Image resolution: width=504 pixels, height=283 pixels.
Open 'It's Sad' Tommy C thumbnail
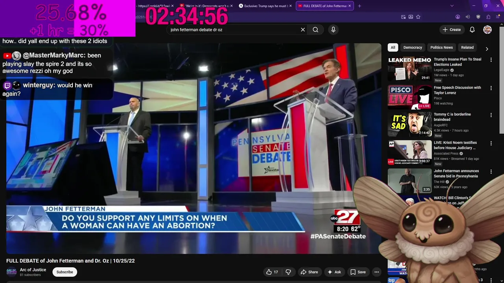click(x=409, y=124)
